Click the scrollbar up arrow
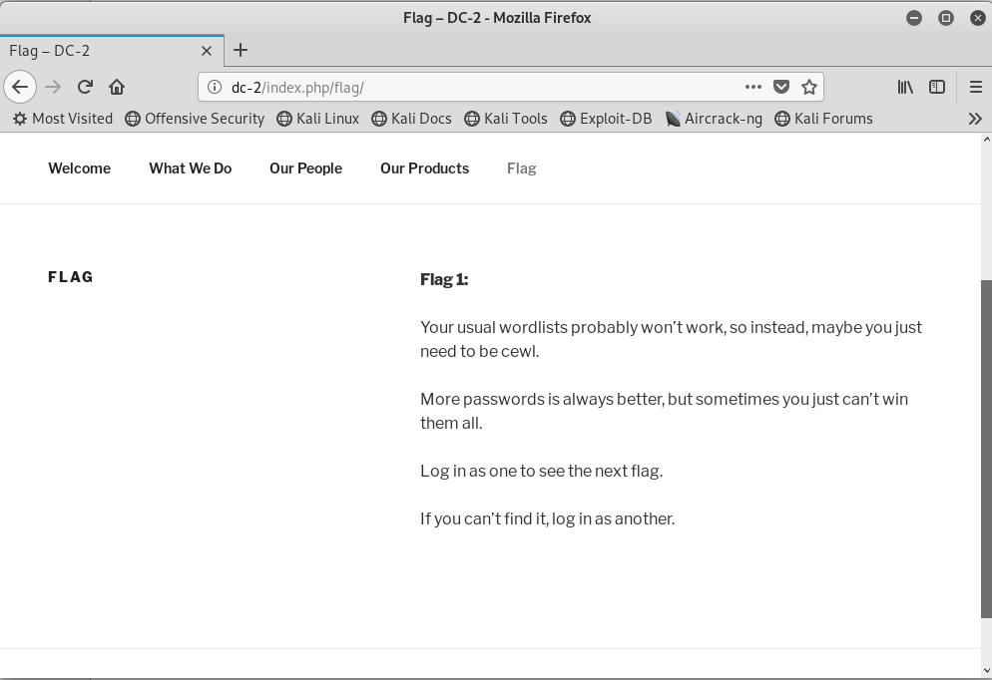Screen dimensions: 992x680 tap(986, 140)
